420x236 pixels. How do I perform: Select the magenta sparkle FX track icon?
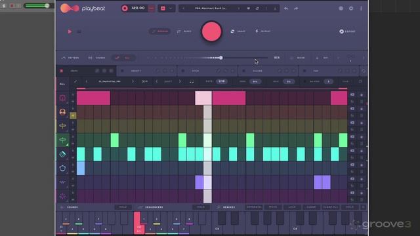coord(62,196)
